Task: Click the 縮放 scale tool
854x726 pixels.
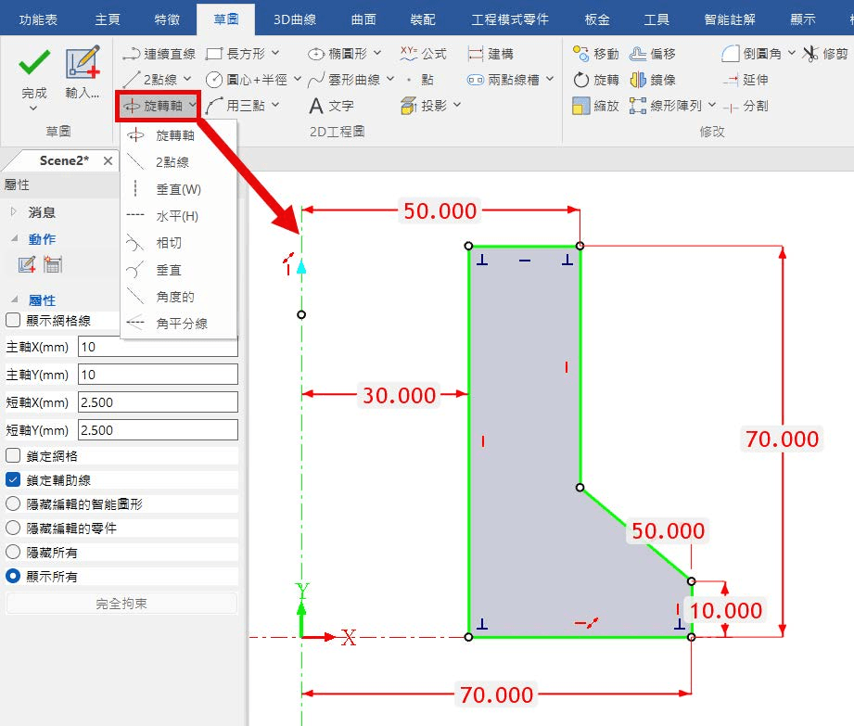Action: coord(596,105)
